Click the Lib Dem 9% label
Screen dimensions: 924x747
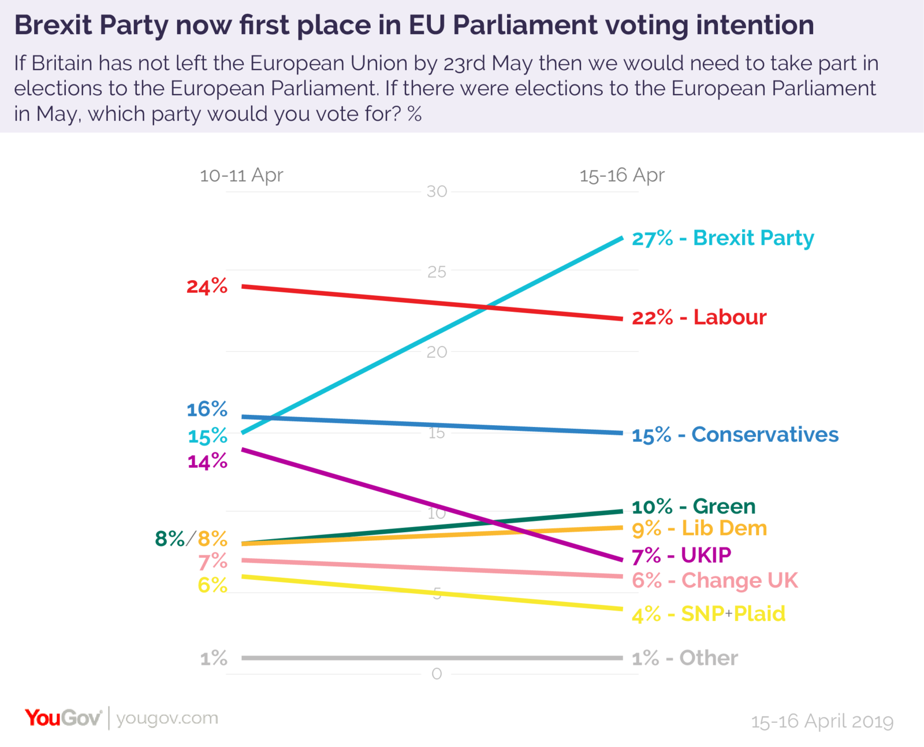coord(699,528)
